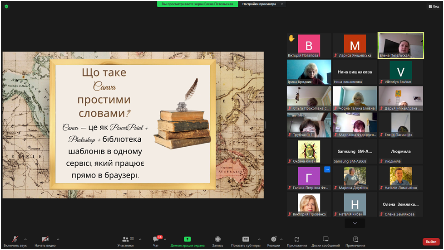
Task: Click the green Демонстрация экрана share icon
Action: coord(187,239)
